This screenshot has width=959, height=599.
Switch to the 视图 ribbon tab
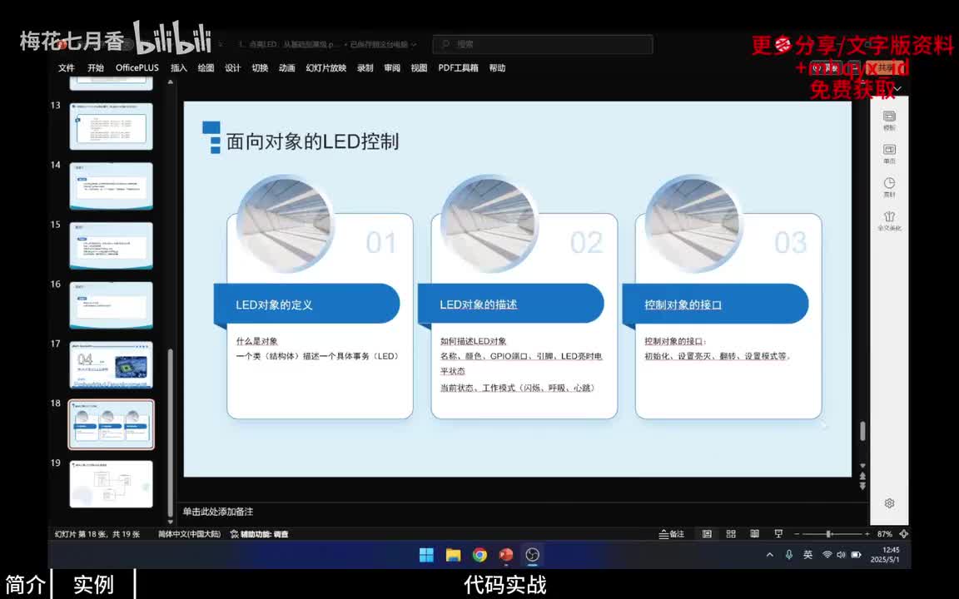point(419,68)
